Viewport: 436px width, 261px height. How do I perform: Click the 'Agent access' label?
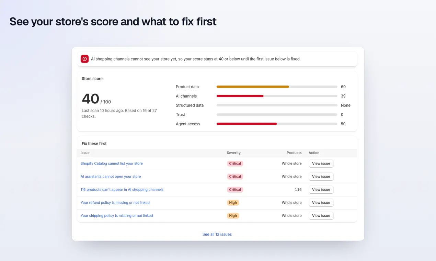tap(188, 124)
